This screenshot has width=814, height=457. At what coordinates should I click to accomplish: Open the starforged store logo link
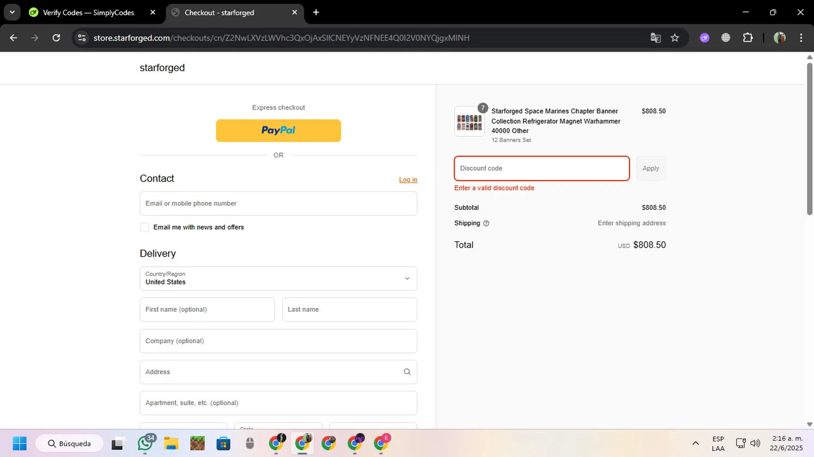[x=162, y=68]
